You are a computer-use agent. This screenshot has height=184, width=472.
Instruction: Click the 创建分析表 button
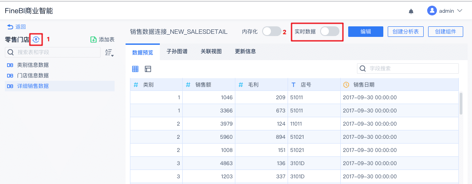tap(405, 32)
